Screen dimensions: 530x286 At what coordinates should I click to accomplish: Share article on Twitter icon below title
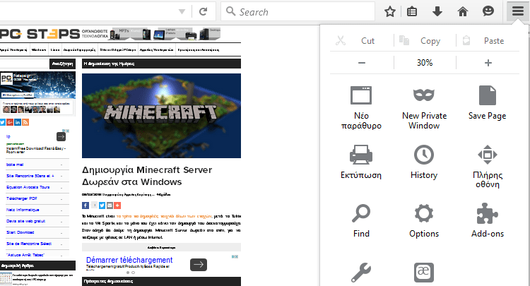pyautogui.click(x=102, y=205)
